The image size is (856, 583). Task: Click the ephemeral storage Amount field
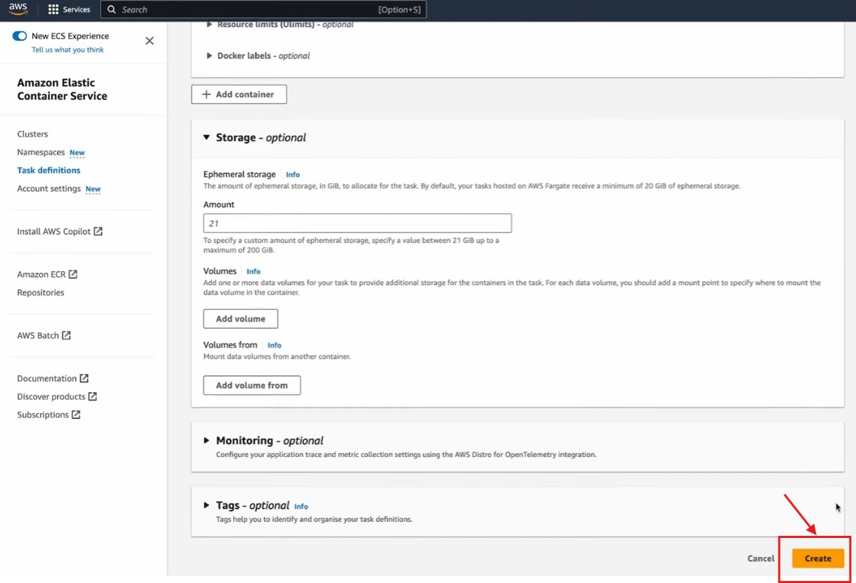tap(357, 223)
